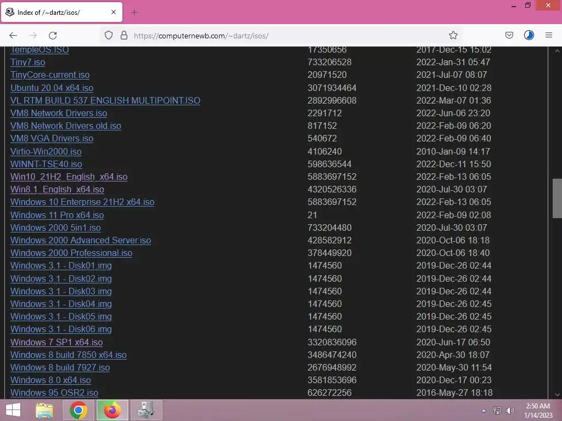This screenshot has height=421, width=562.
Task: Show hidden system tray icons
Action: tap(484, 411)
